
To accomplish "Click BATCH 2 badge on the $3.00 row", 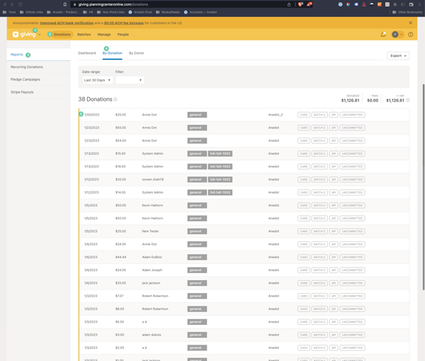I will [x=319, y=335].
